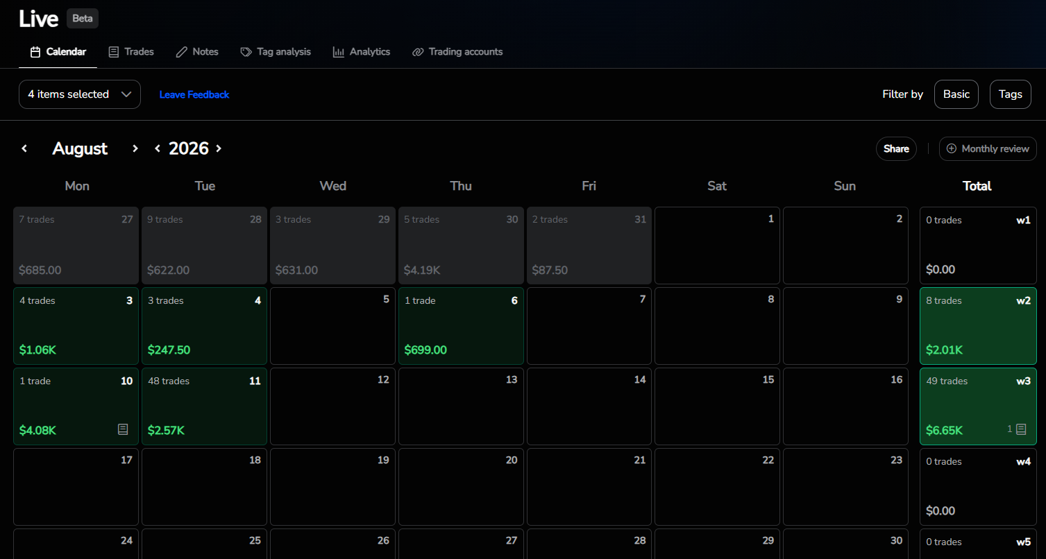Open the Notes tab
This screenshot has height=559, width=1046.
point(197,52)
